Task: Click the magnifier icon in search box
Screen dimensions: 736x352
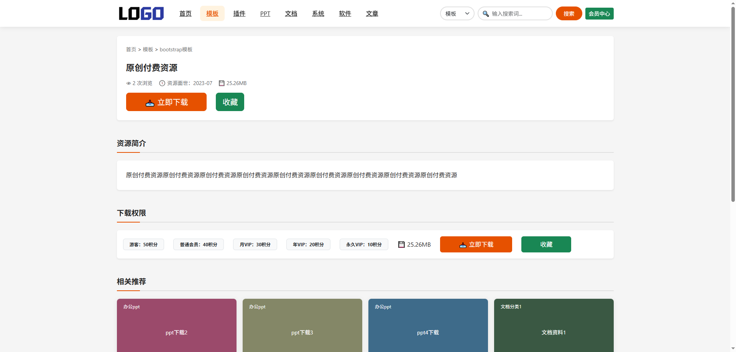Action: coord(486,14)
